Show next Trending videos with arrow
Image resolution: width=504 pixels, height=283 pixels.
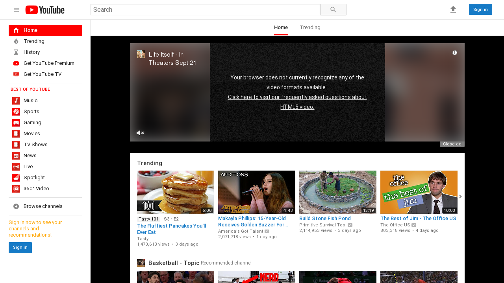460,197
